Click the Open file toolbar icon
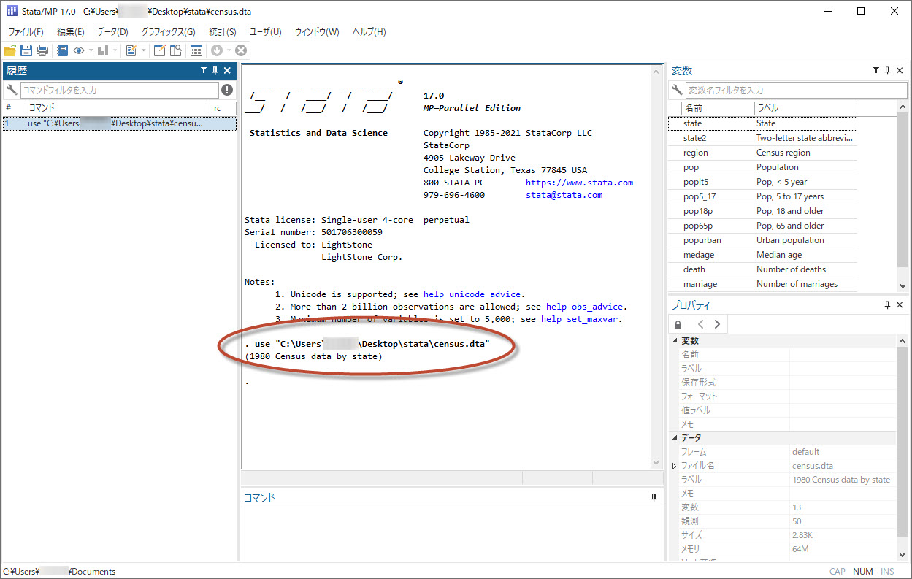This screenshot has width=912, height=579. (x=10, y=50)
